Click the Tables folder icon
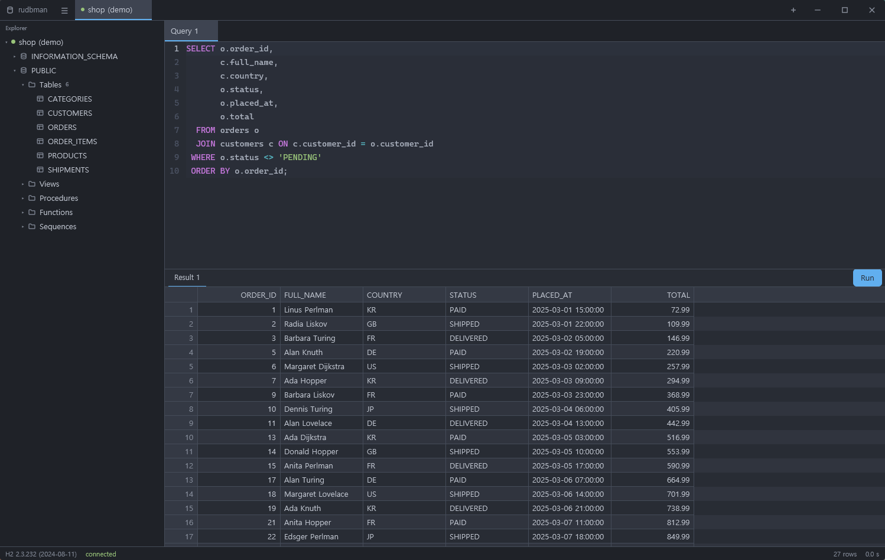The width and height of the screenshot is (885, 560). point(32,84)
